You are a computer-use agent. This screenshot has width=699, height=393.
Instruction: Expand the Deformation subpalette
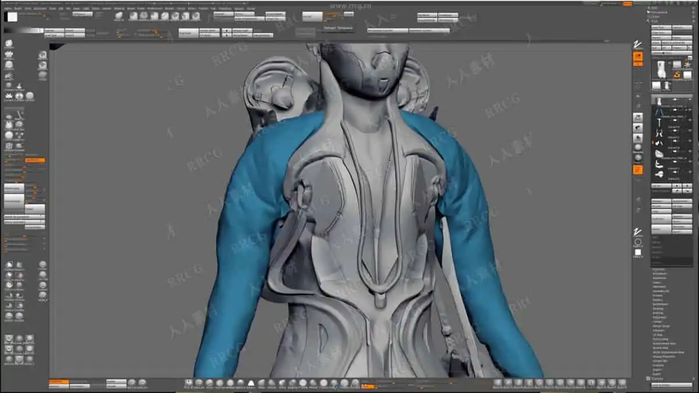pos(660,304)
